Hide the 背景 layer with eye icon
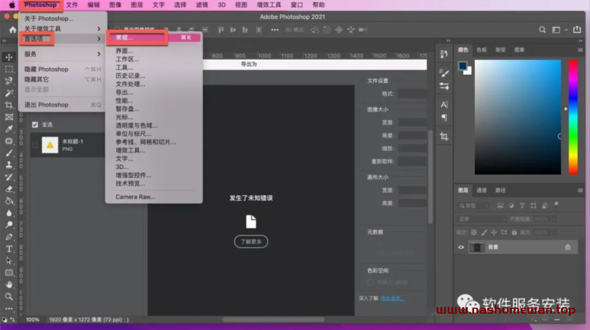Screen dimensions: 590x330 tap(461, 247)
